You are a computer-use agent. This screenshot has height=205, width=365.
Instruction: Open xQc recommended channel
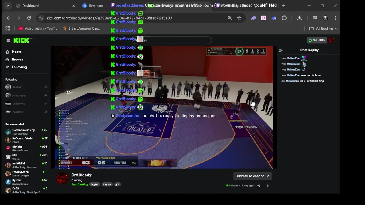[x=26, y=157]
